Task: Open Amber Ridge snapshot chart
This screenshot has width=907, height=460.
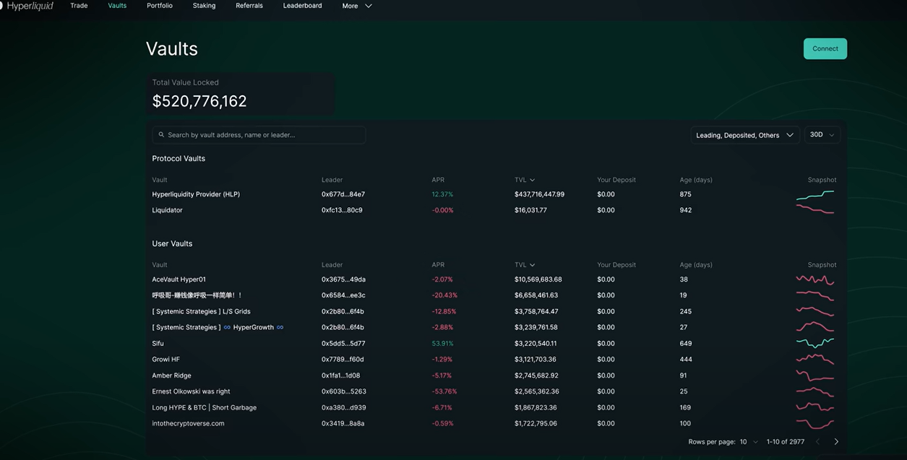Action: coord(815,376)
